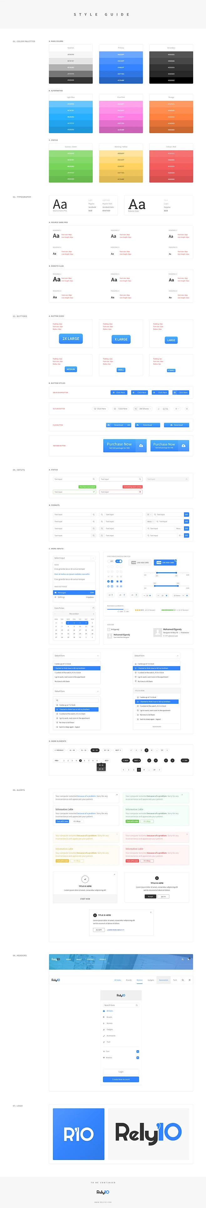Click the Settings gear icon in dropdown list

click(56, 597)
